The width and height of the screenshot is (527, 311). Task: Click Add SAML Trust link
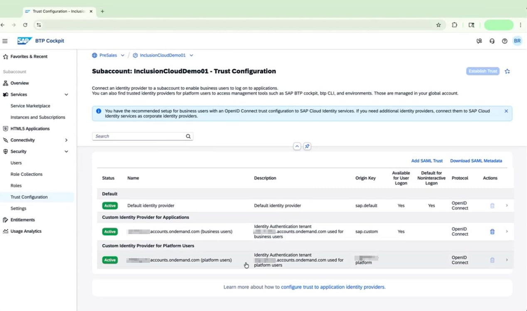pos(427,161)
